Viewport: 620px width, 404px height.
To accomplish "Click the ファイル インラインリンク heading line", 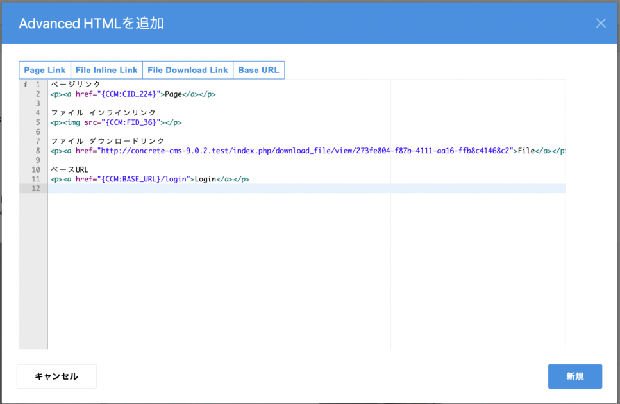I will [103, 113].
